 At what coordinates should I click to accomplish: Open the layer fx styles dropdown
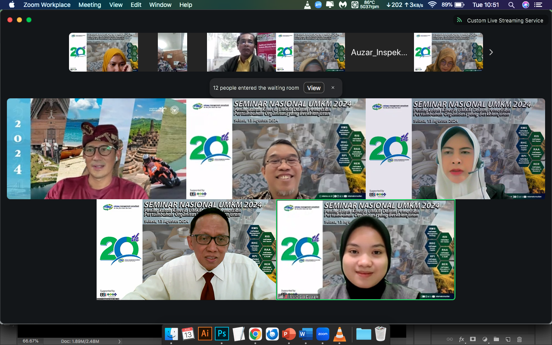click(461, 339)
